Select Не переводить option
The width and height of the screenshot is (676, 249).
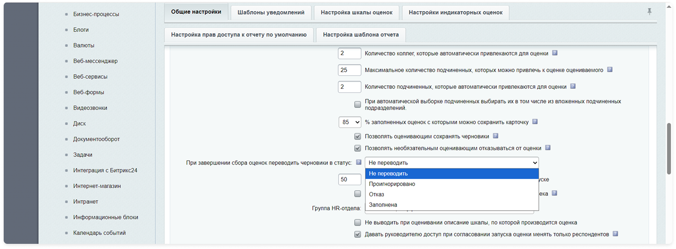452,173
